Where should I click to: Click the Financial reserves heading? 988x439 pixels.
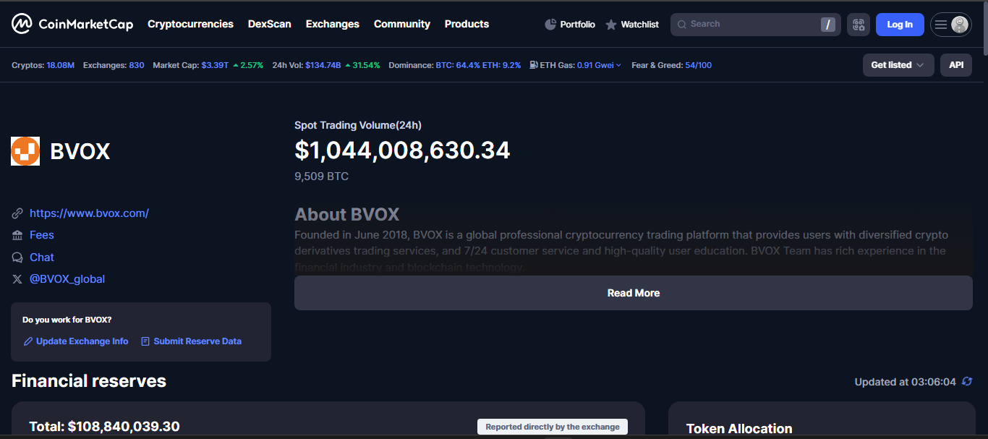click(x=89, y=381)
